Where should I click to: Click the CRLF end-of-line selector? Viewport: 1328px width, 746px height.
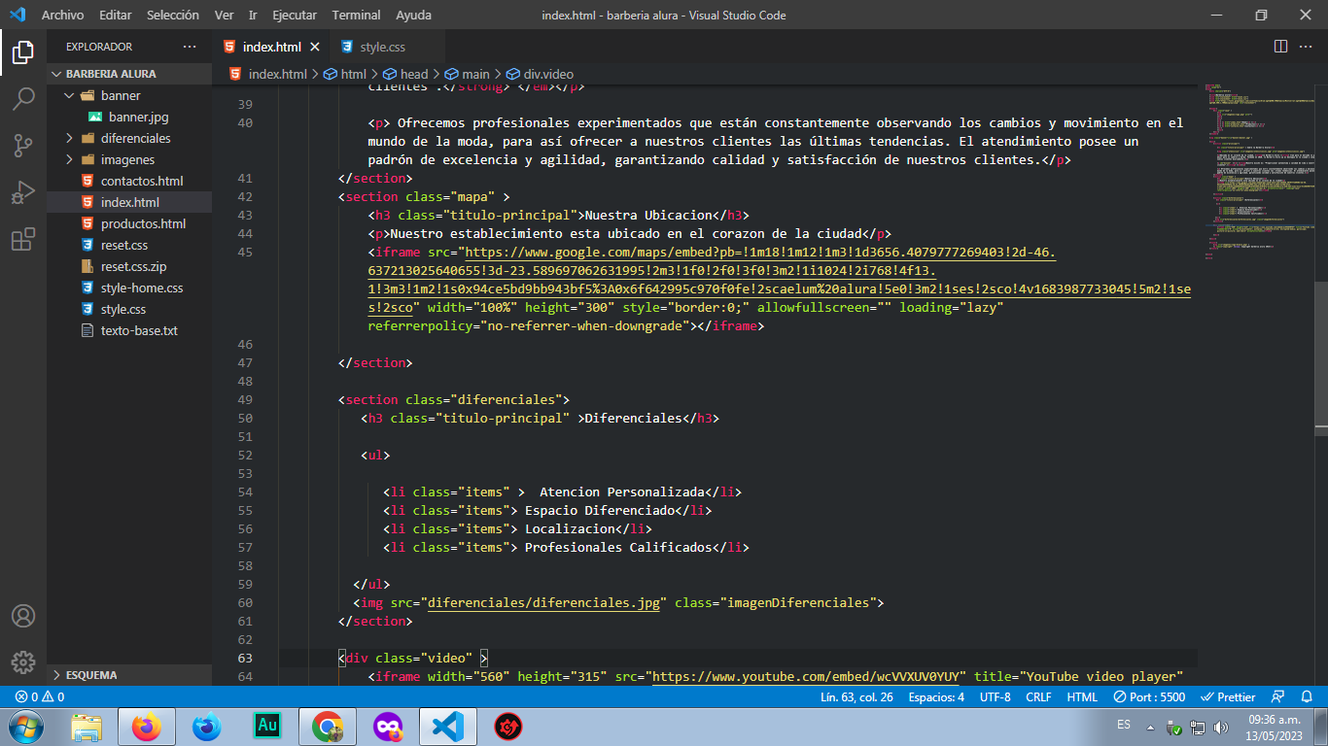1038,696
